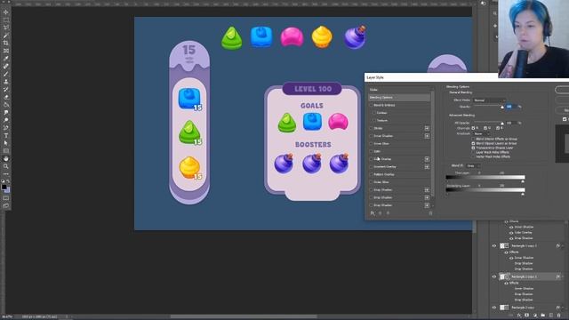
Task: Click the Fill Opacity slider handle
Action: coord(502,124)
